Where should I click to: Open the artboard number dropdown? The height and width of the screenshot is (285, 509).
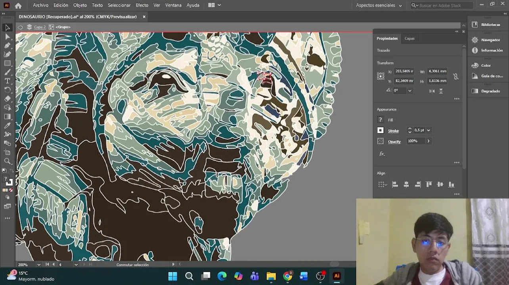point(76,264)
